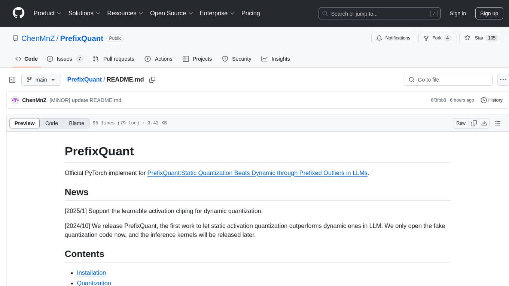
Task: Download the raw file
Action: pyautogui.click(x=484, y=123)
